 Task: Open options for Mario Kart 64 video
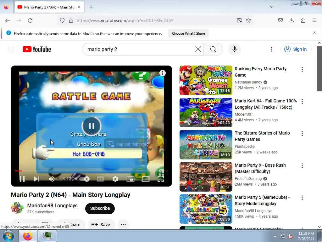click(302, 101)
